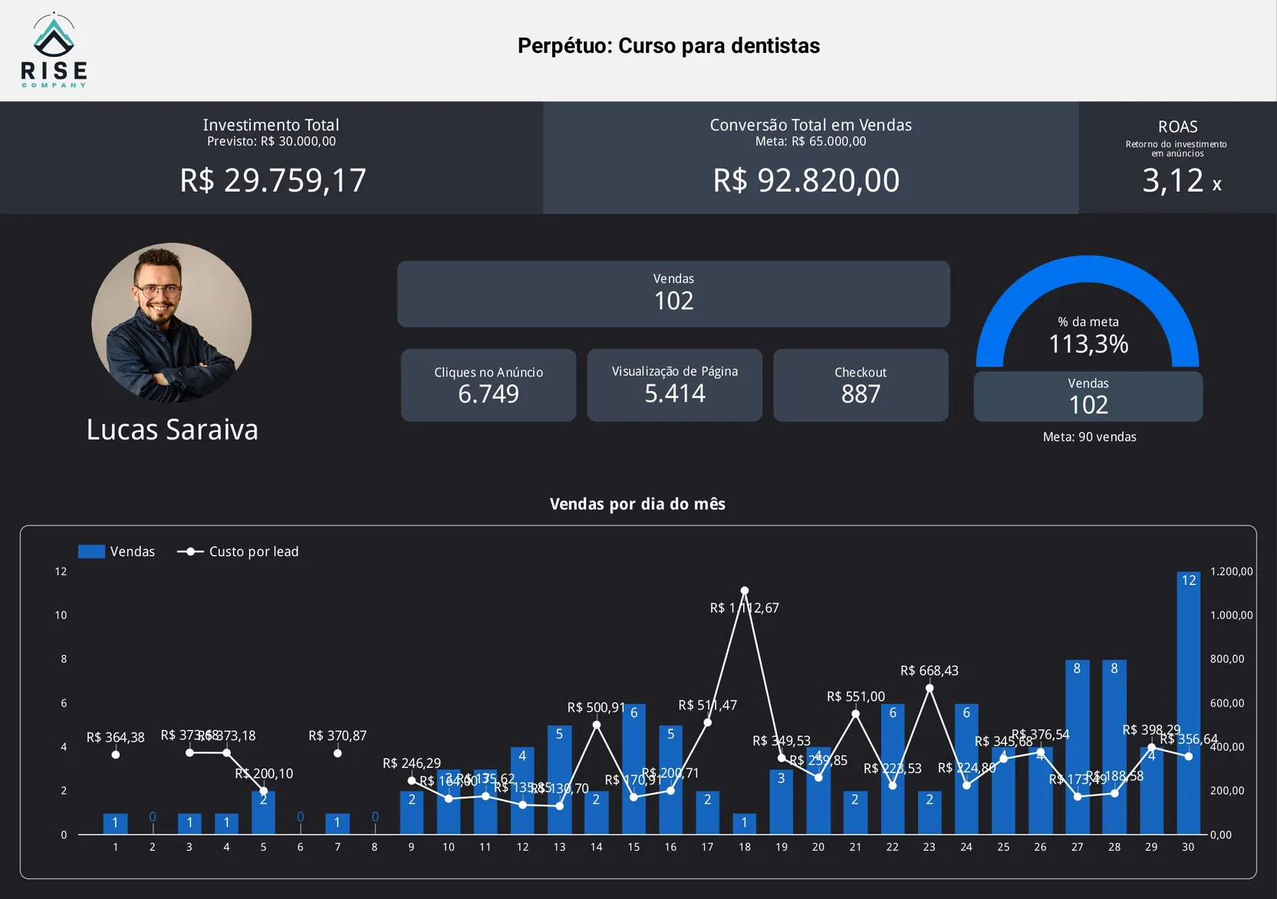
Task: Click the day 27 bar with 8 sales
Action: pyautogui.click(x=1077, y=748)
